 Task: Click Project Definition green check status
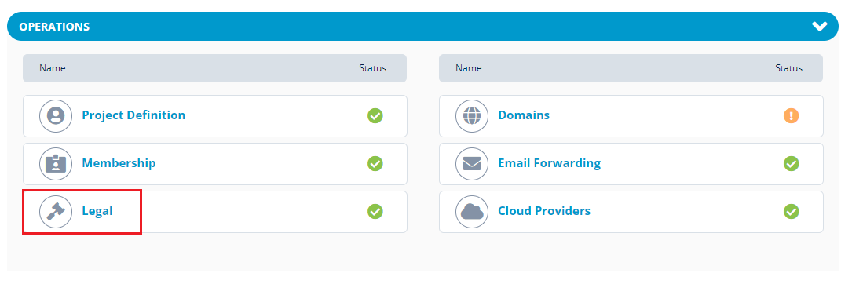point(375,115)
